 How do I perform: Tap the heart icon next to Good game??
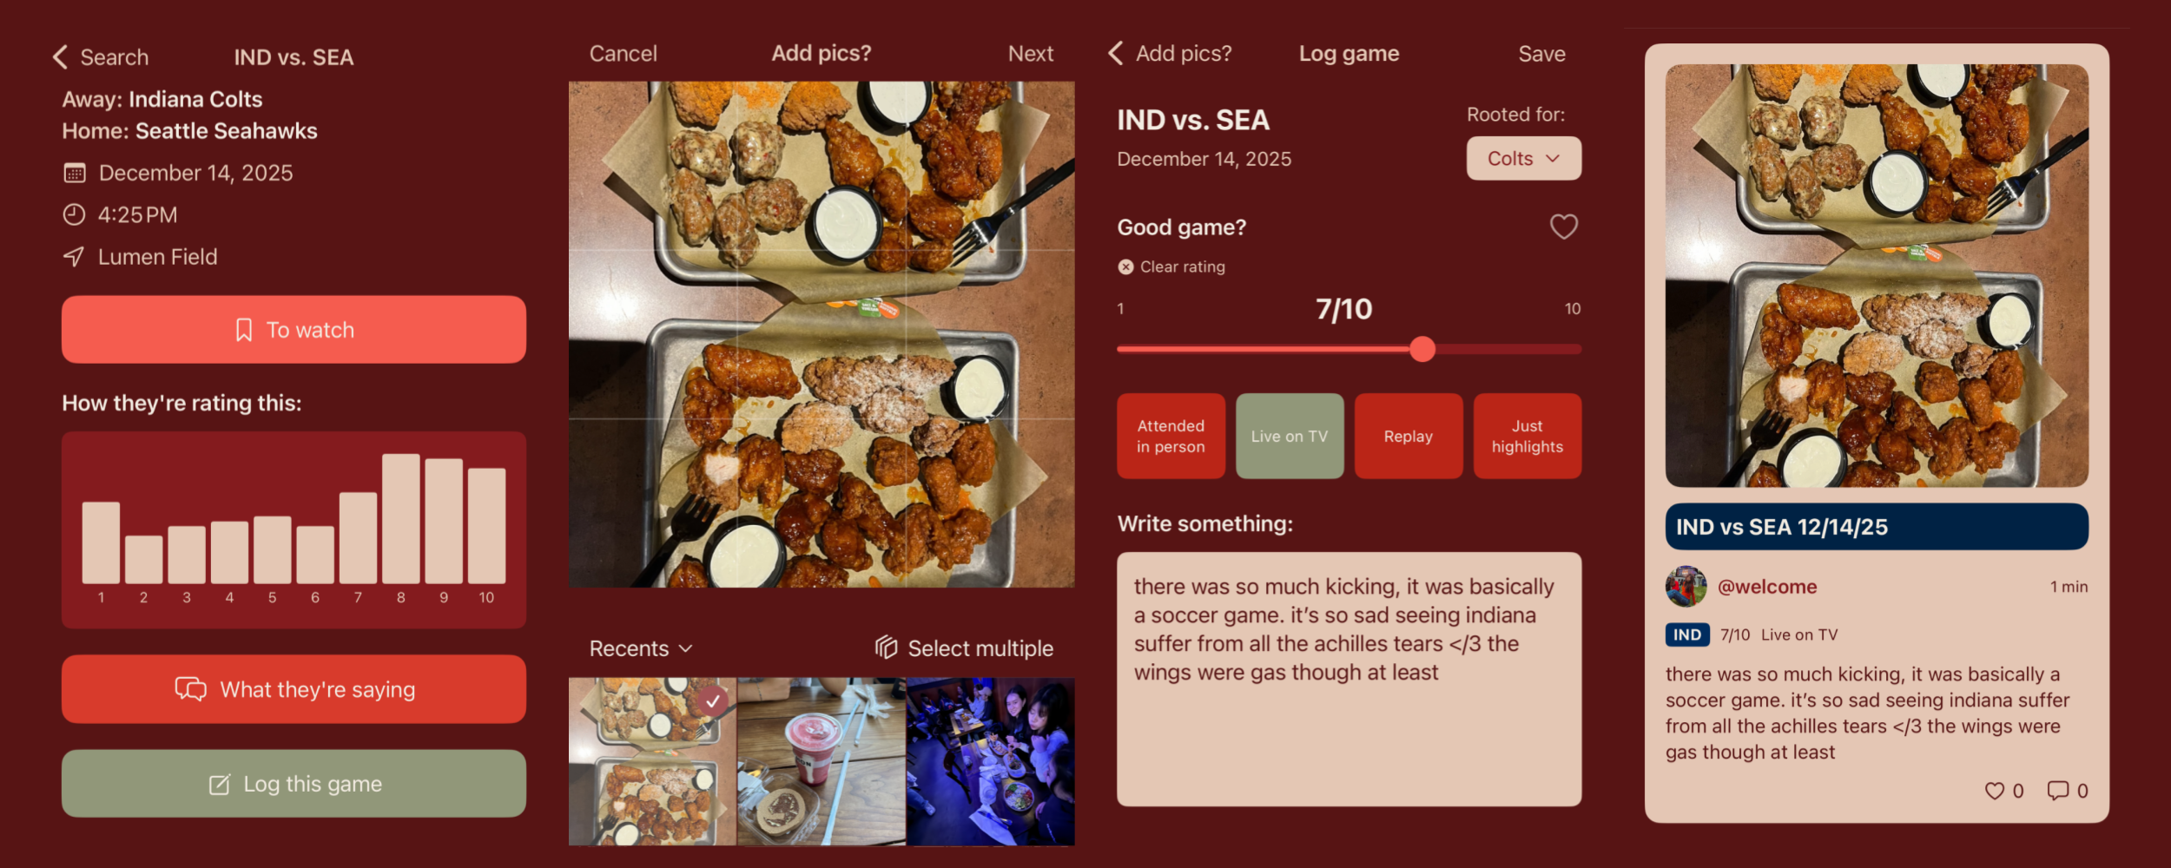[1564, 227]
